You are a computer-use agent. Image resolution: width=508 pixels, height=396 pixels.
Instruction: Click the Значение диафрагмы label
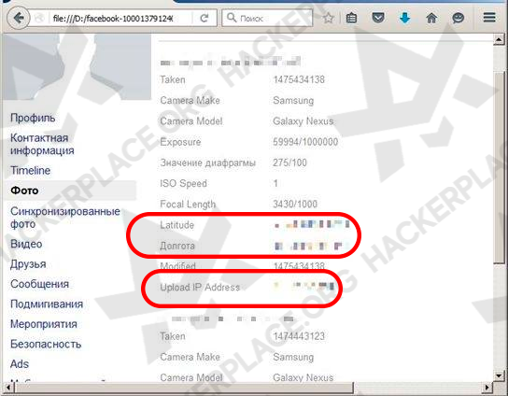pos(207,163)
